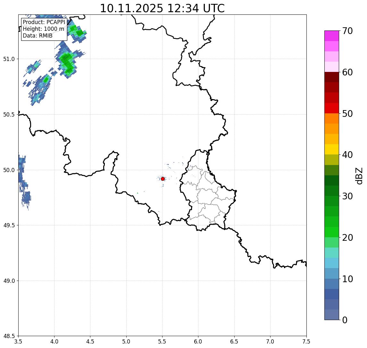The height and width of the screenshot is (348, 367).
Task: Click the green echo next to the legend box
Action: coord(77,31)
